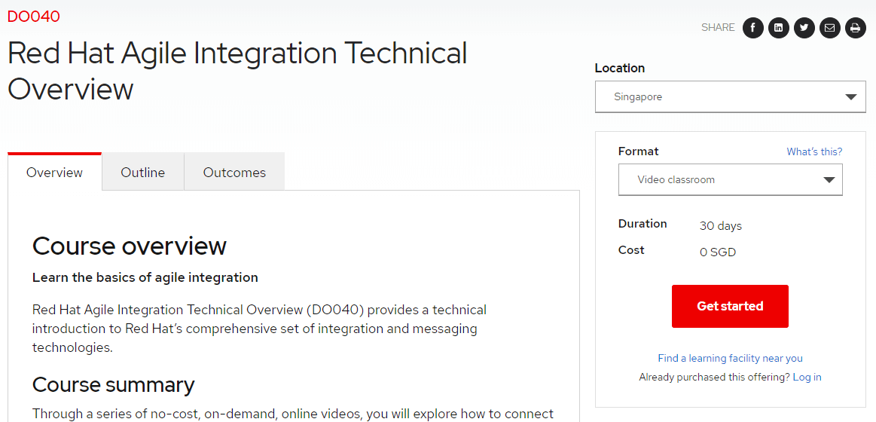Click the What's this? link
The image size is (876, 422).
click(x=814, y=151)
